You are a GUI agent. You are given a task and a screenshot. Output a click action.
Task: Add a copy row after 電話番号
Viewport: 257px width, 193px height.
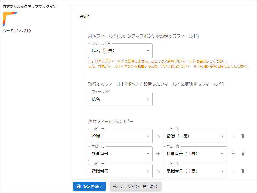pos(233,171)
